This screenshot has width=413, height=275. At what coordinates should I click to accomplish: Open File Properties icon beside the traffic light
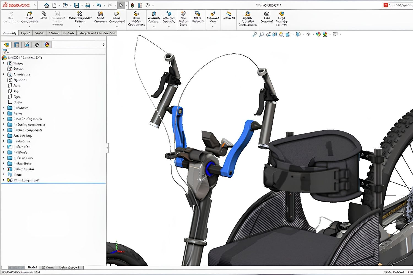pos(140,5)
